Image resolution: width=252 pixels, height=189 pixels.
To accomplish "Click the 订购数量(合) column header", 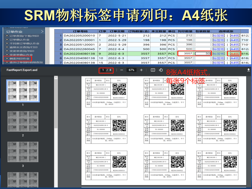I will [x=139, y=31].
